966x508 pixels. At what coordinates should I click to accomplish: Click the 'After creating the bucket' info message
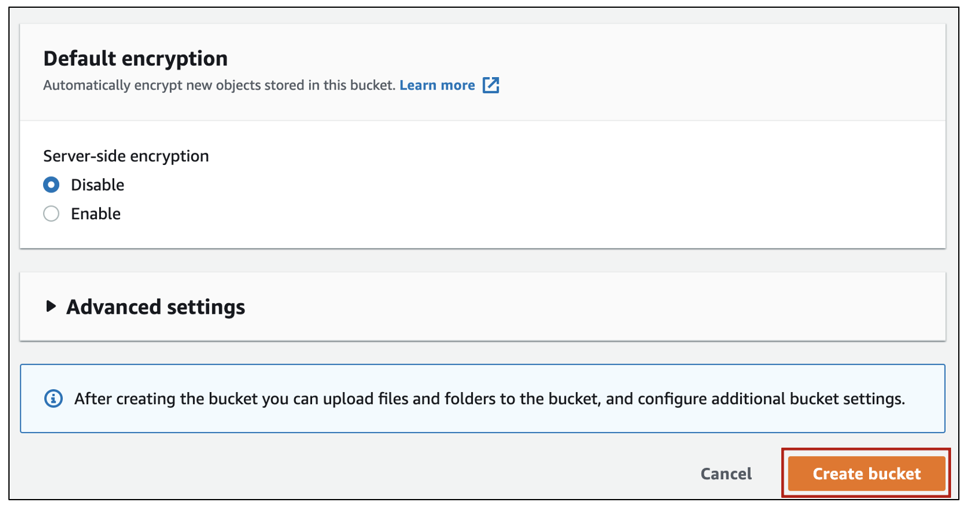(490, 399)
